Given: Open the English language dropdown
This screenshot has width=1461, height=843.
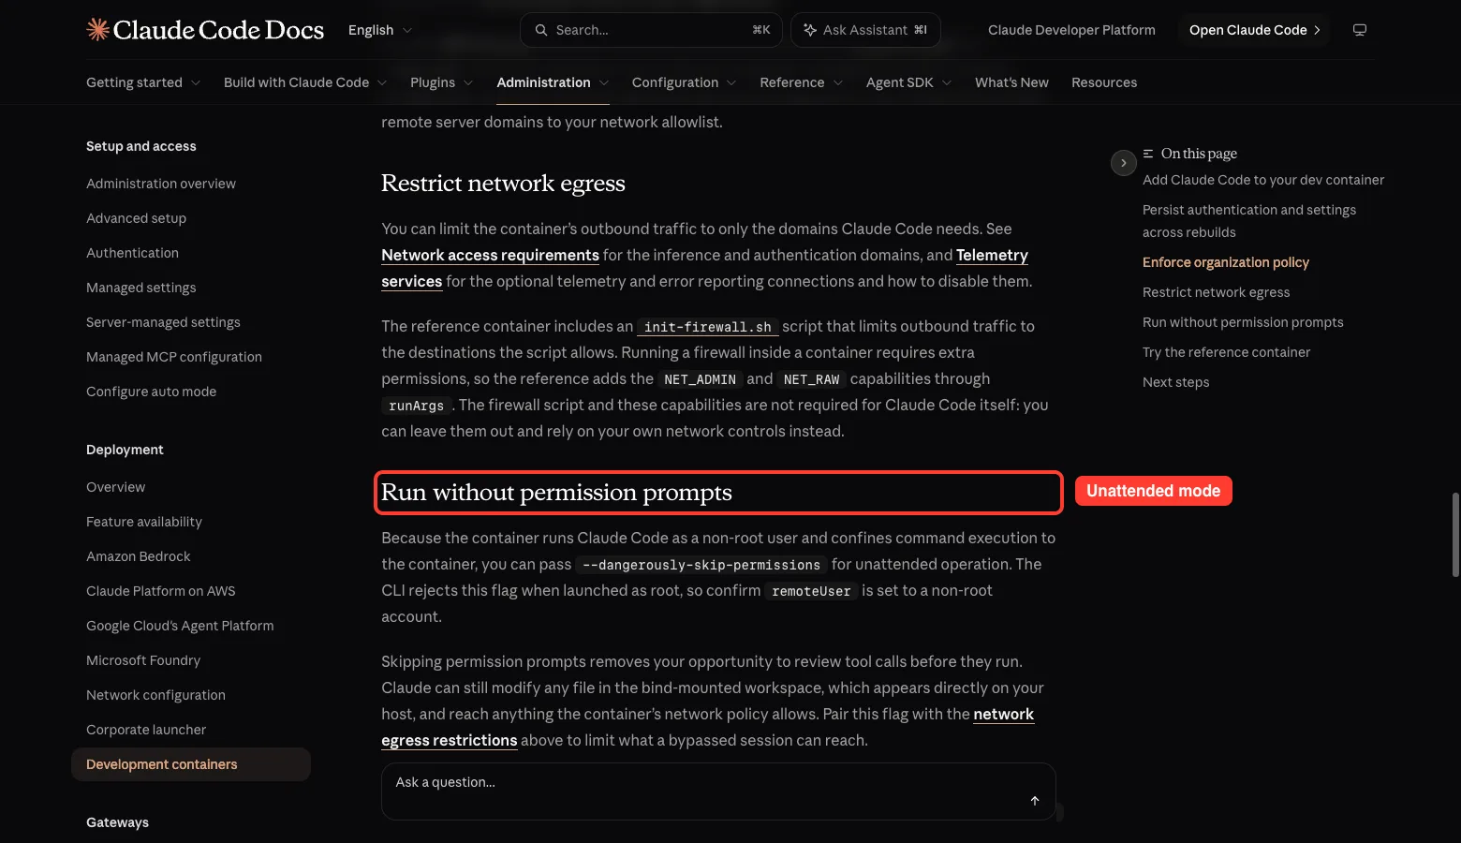Looking at the screenshot, I should [x=380, y=30].
